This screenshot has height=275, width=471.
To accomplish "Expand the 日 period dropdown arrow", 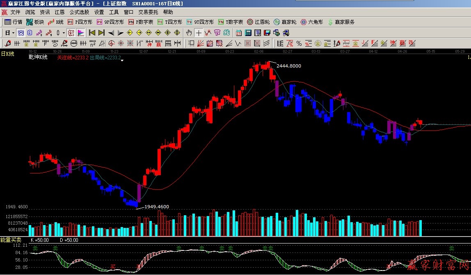I will 13,33.
